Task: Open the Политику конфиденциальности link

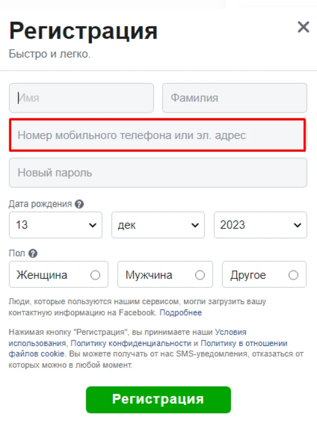Action: coord(131,343)
